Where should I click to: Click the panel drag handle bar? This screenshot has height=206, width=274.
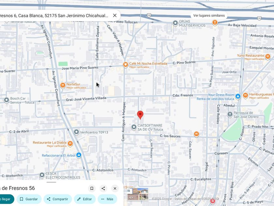(51, 182)
